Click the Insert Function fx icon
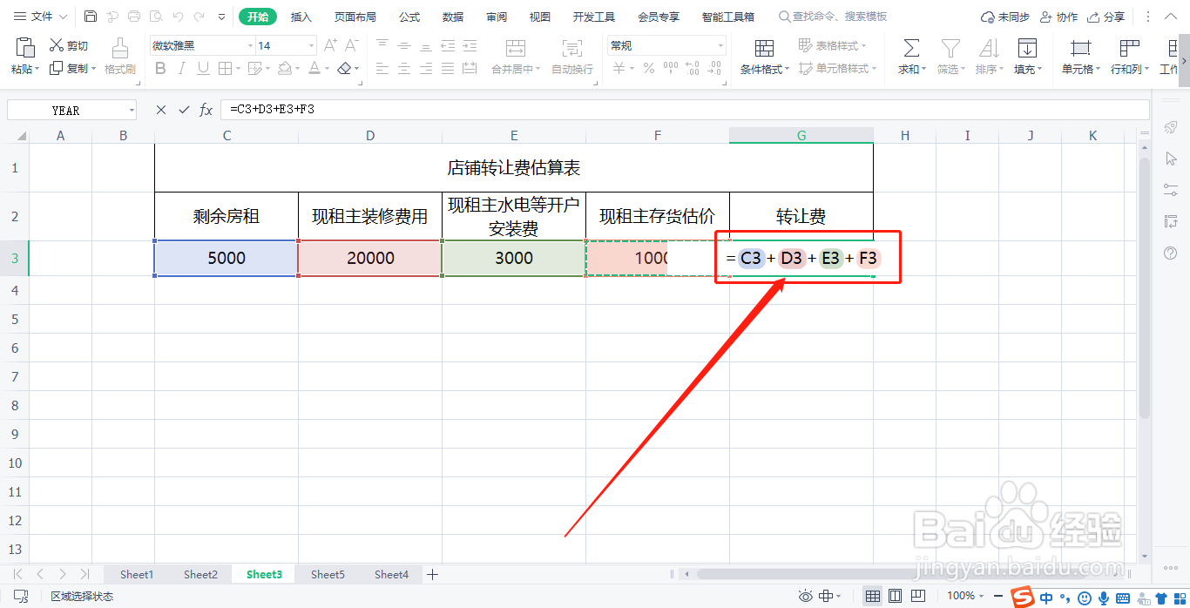1190x608 pixels. click(206, 109)
